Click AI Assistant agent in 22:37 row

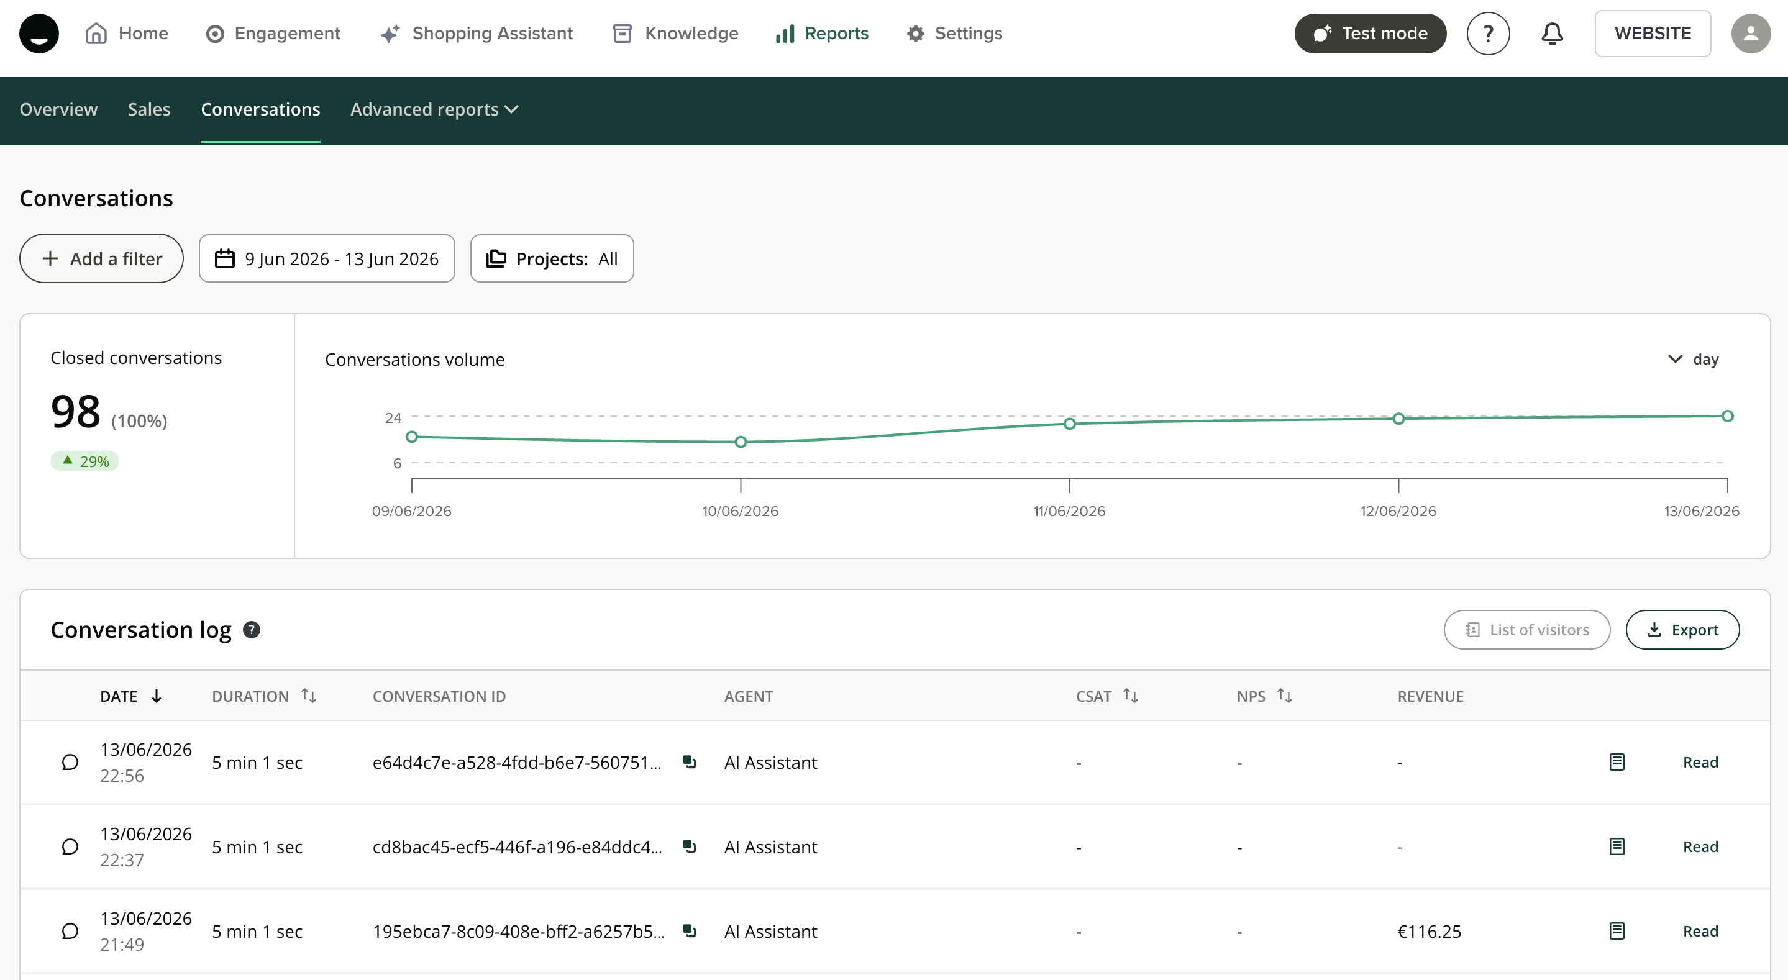point(770,846)
